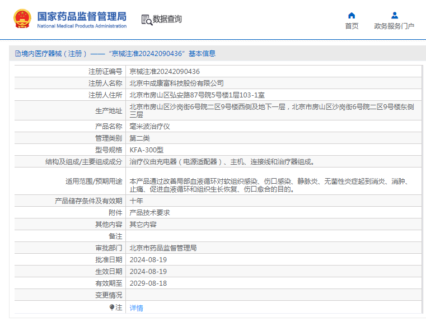The image size is (426, 321).
Task: Click the 附件 label
Action: pyautogui.click(x=115, y=212)
